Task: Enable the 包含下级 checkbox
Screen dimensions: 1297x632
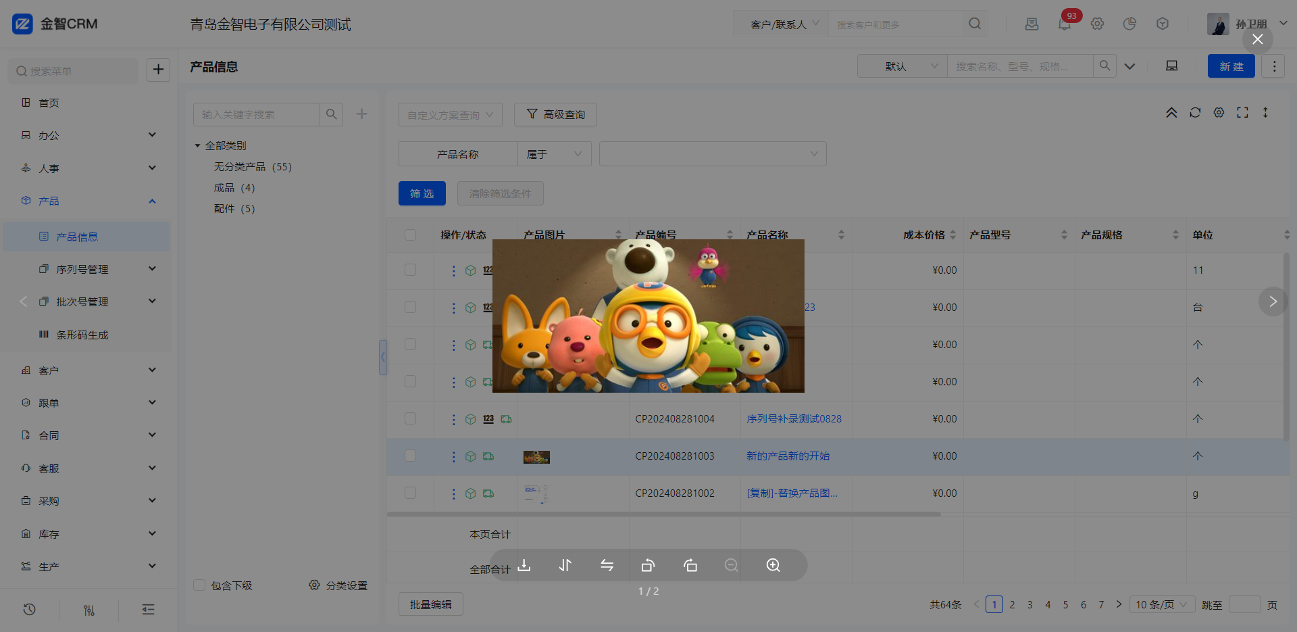Action: pyautogui.click(x=199, y=585)
